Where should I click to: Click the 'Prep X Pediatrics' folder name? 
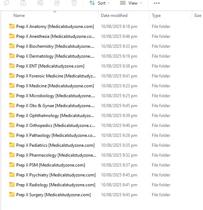[x=55, y=145]
